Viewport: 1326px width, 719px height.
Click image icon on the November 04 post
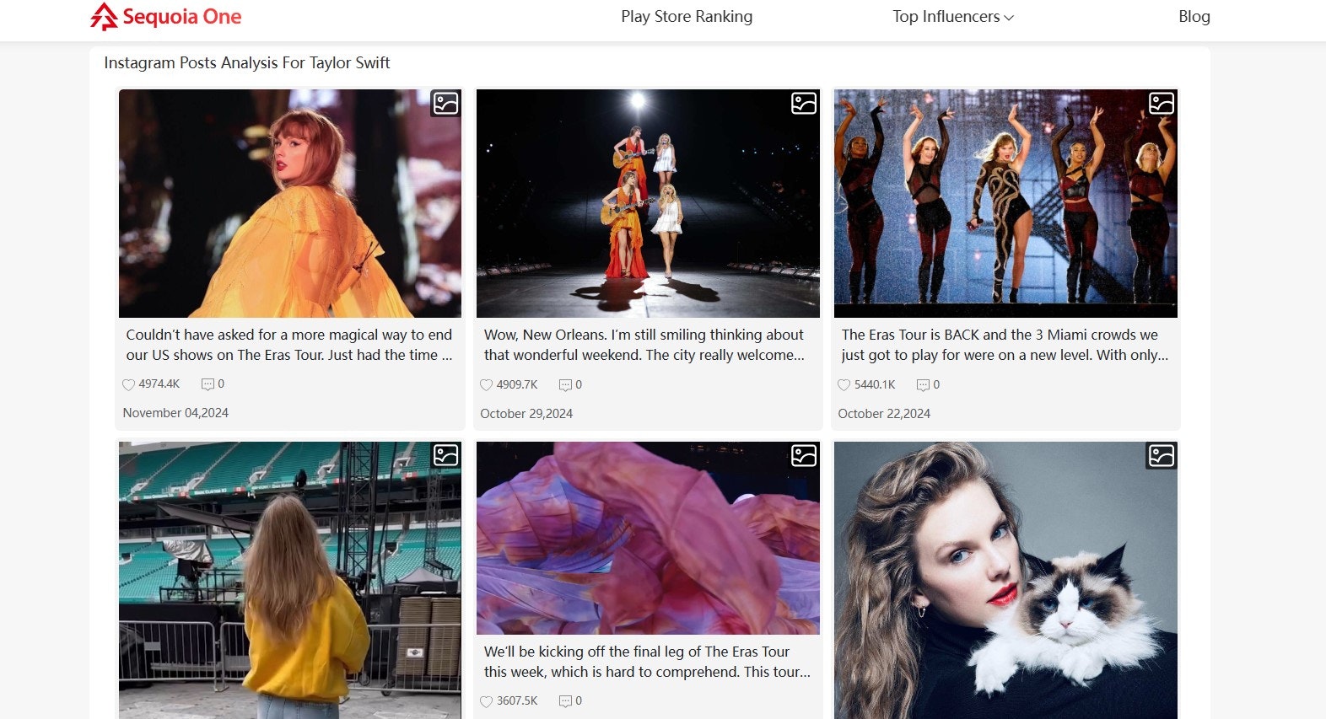445,104
